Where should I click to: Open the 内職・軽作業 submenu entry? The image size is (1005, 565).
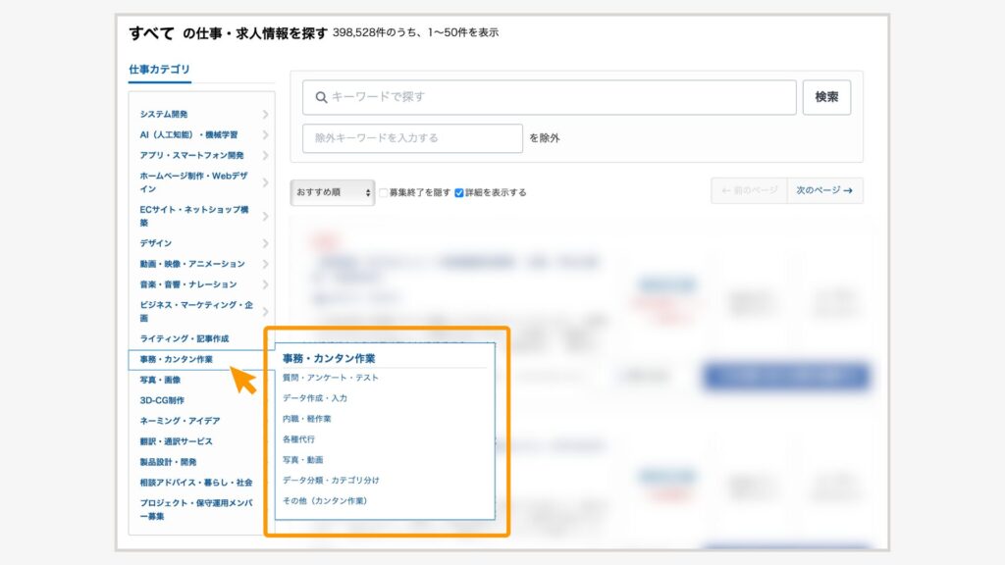click(x=307, y=419)
